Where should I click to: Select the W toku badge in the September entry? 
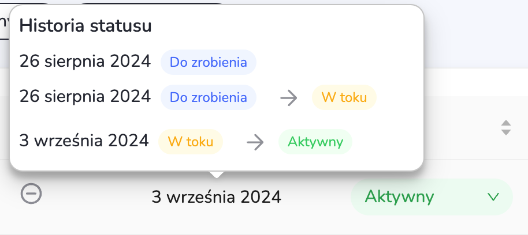pos(190,142)
